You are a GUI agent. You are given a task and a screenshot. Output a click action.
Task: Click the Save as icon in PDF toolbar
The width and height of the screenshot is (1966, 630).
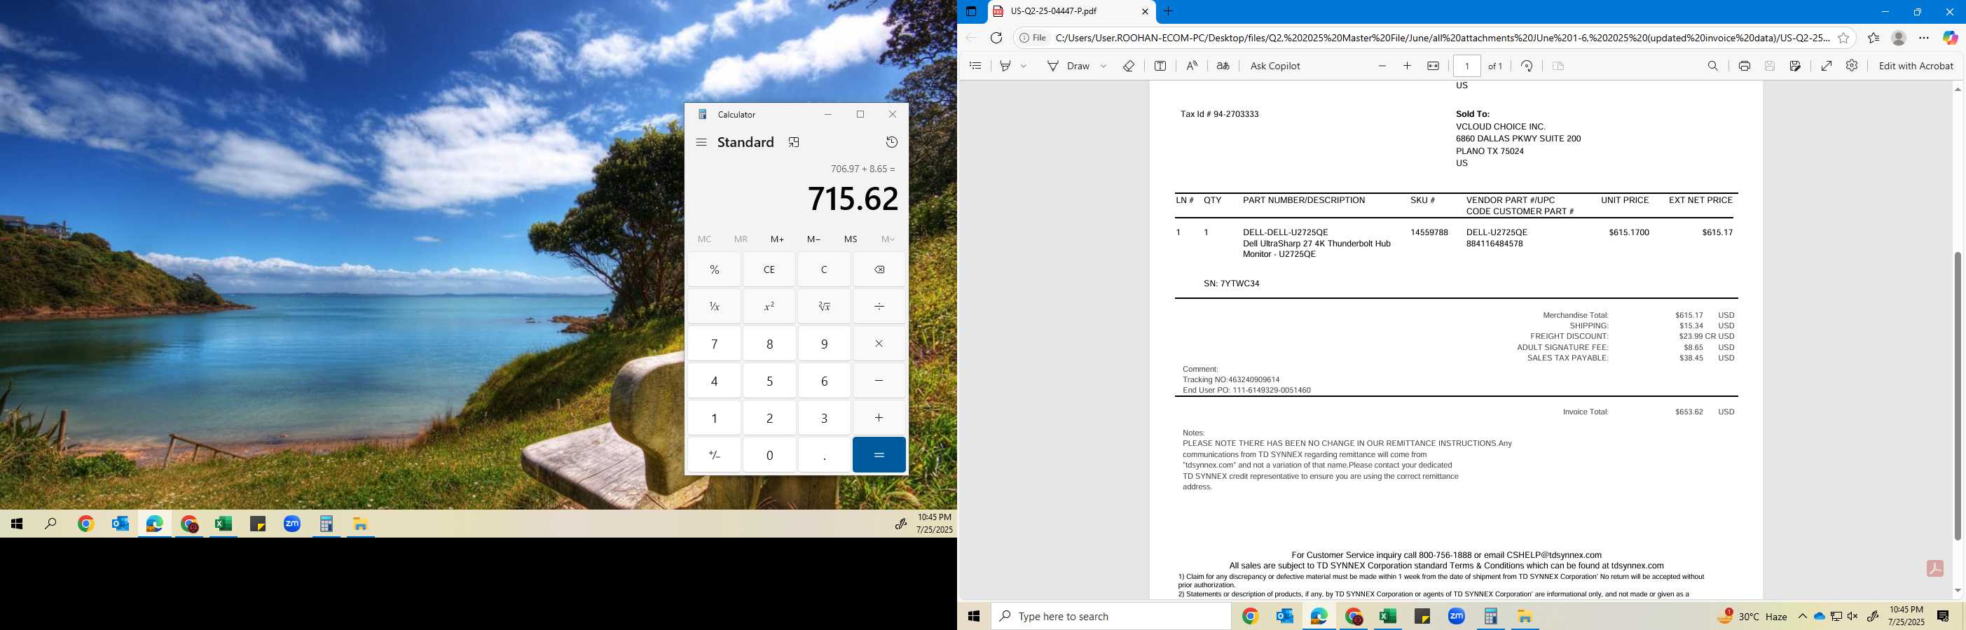click(x=1795, y=66)
